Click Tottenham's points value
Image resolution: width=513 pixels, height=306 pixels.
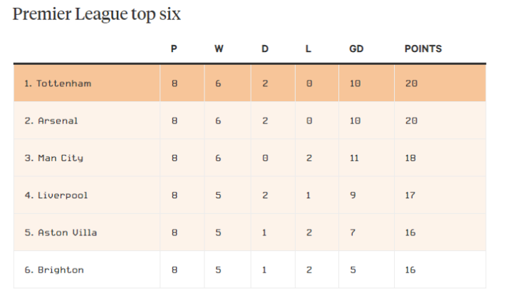coord(410,83)
